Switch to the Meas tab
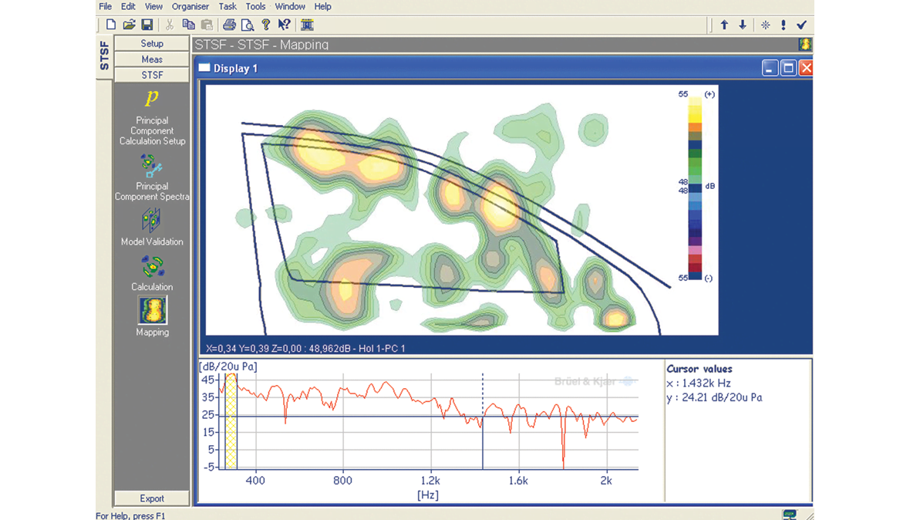 point(152,59)
